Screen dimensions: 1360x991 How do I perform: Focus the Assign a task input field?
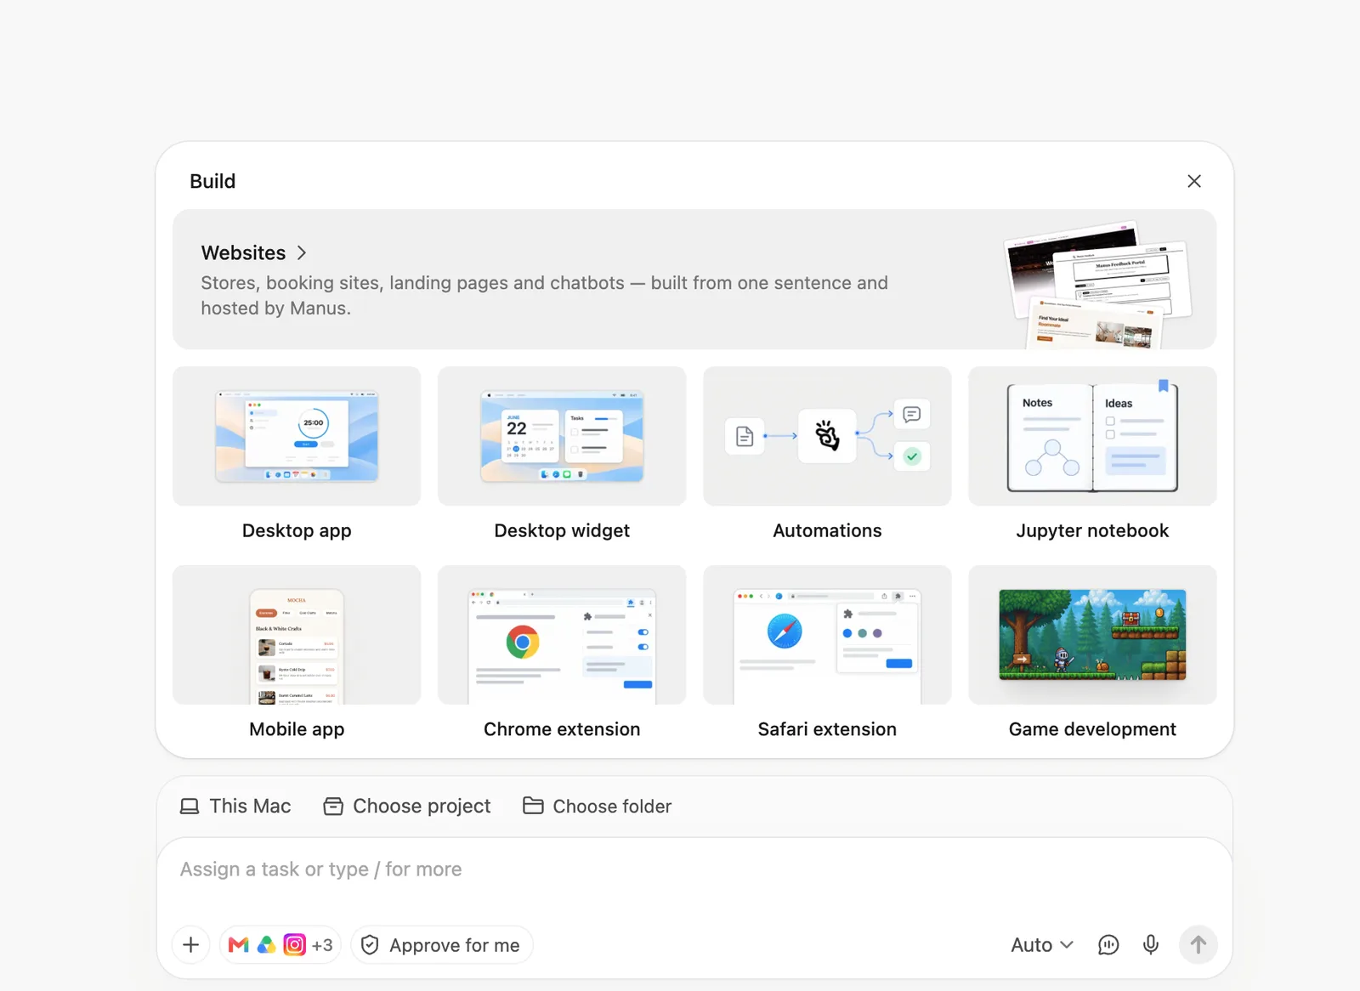pos(694,869)
